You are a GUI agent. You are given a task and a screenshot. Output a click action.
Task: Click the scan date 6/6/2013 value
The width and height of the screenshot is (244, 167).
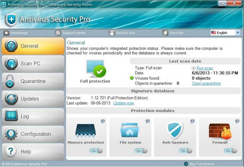215,73
